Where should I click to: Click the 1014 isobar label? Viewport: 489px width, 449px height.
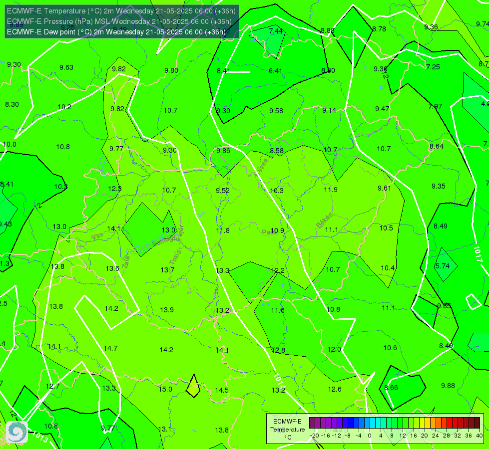point(279,381)
